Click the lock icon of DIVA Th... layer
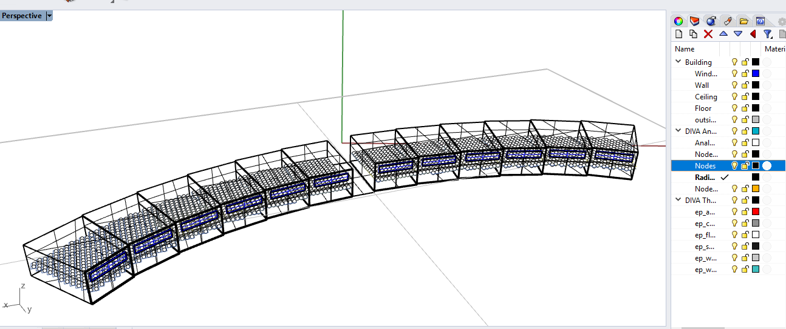786x329 pixels. click(745, 200)
